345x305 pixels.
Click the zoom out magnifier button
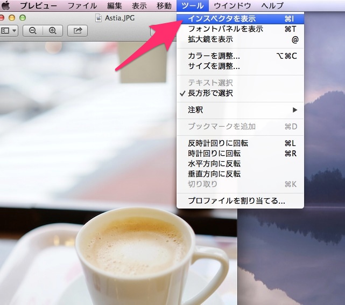pos(33,31)
